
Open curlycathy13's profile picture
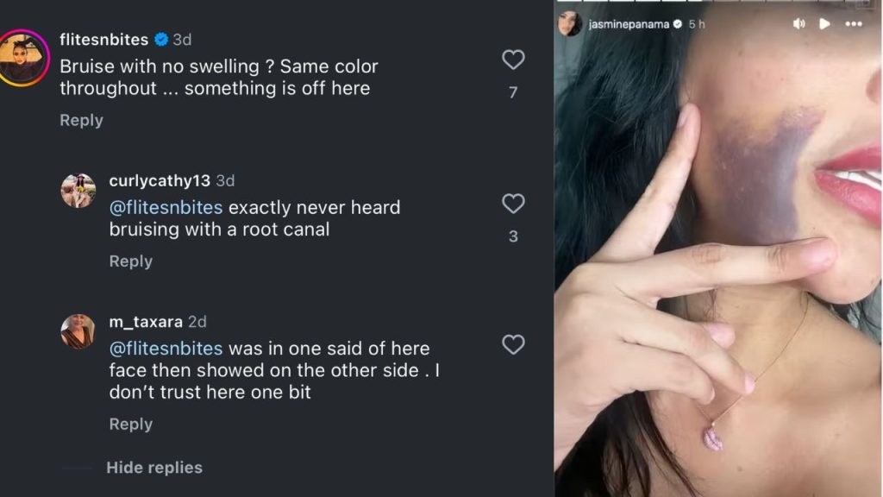point(78,192)
